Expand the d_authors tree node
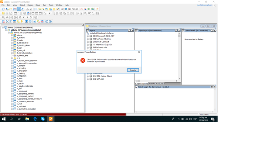The height and width of the screenshot is (152, 273). pos(12,38)
